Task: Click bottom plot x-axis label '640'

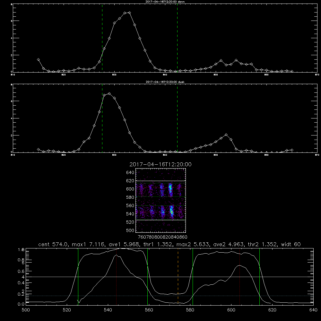Action: click(x=313, y=310)
